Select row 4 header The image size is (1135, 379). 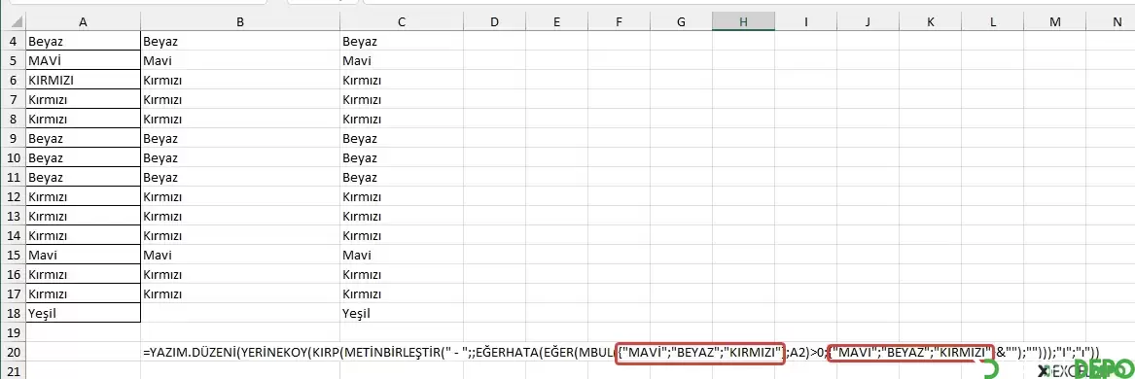click(13, 41)
